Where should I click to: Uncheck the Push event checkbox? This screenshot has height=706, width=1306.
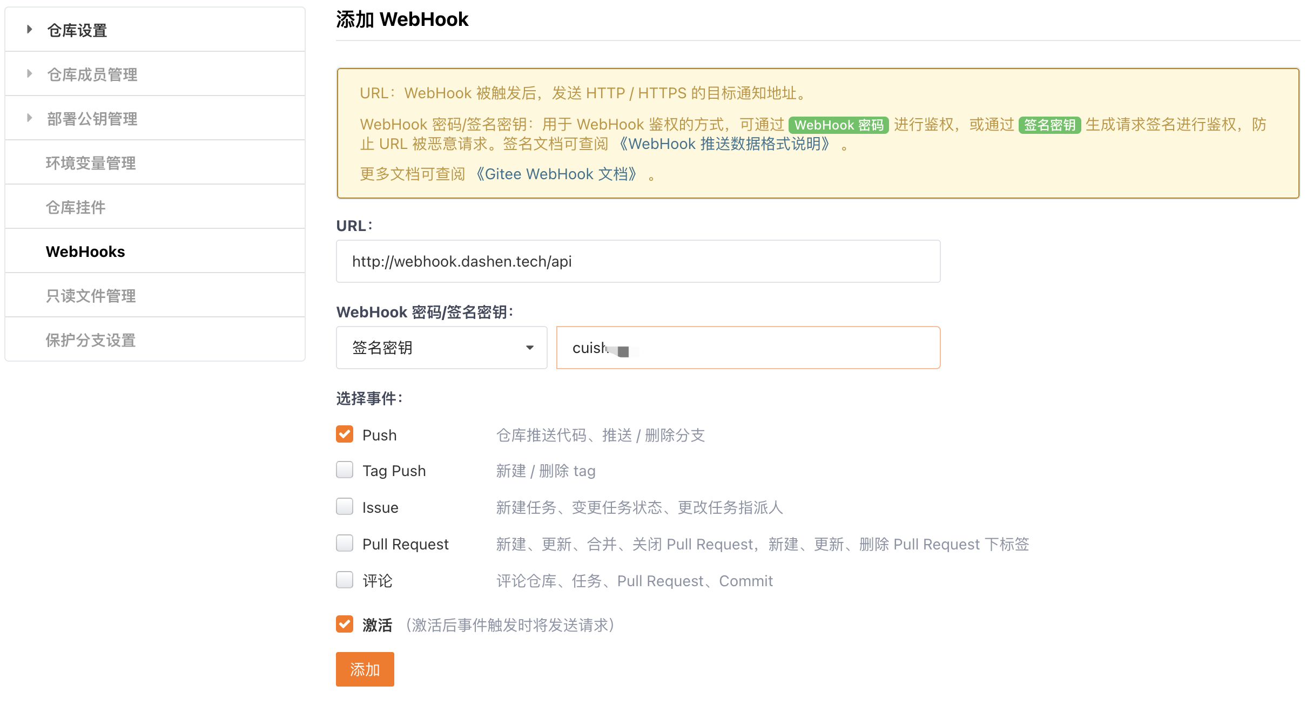coord(345,435)
